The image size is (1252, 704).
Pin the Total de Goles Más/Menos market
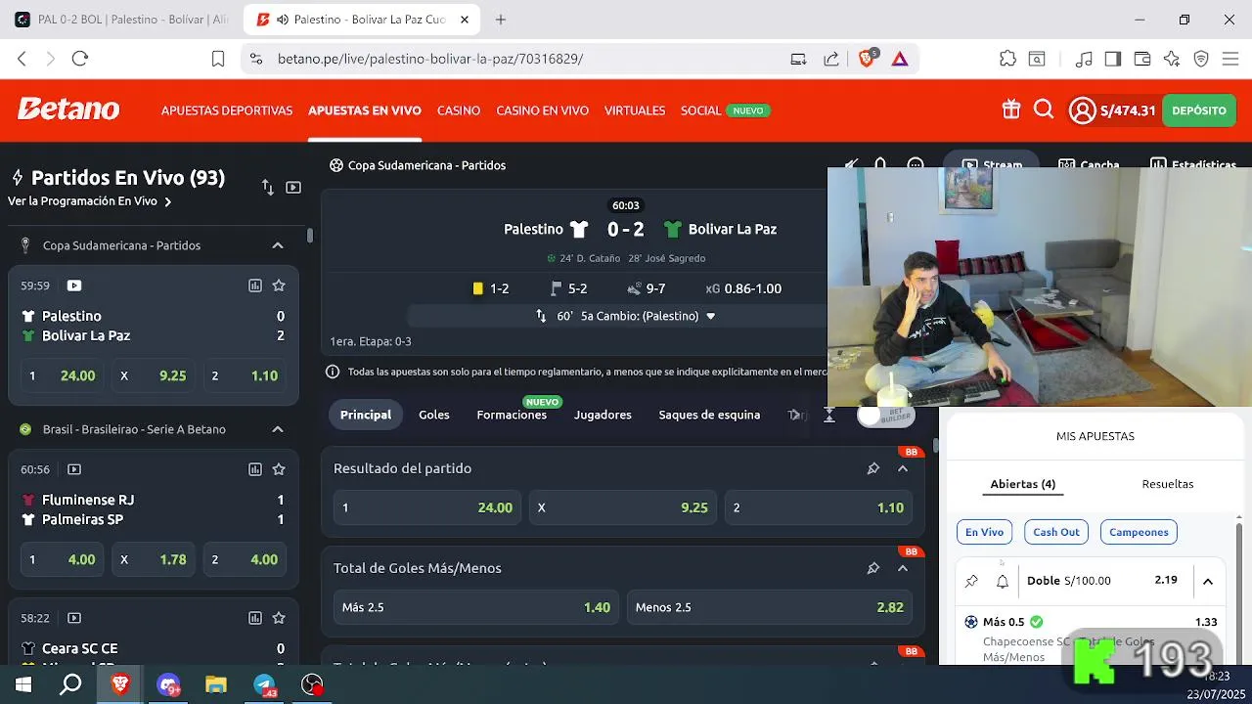click(x=873, y=568)
